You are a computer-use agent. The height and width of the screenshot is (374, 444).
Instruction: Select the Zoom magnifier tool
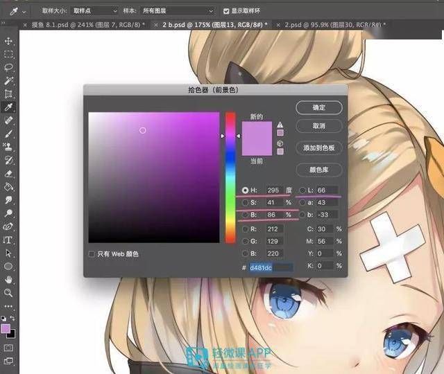click(8, 293)
